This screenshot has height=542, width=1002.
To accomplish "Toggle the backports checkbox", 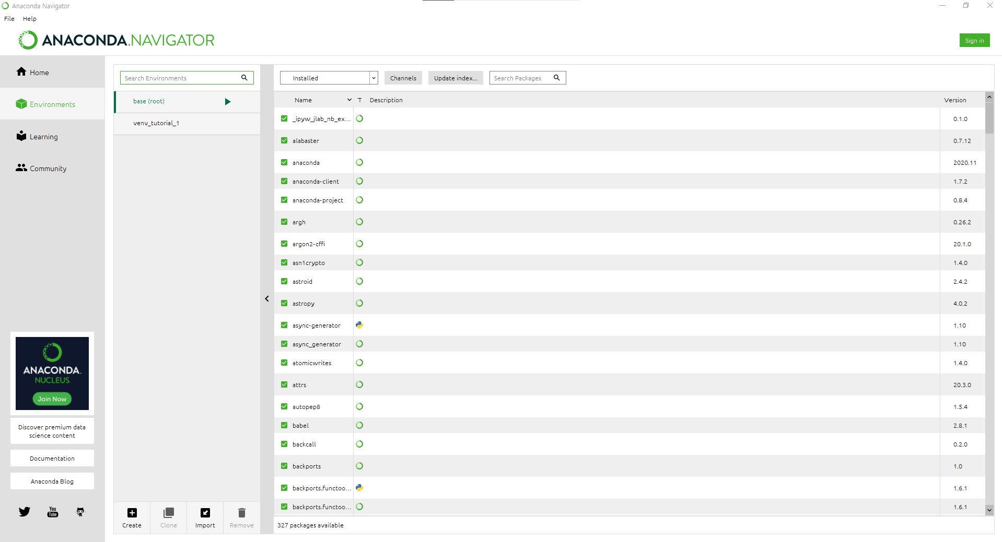I will (x=284, y=466).
